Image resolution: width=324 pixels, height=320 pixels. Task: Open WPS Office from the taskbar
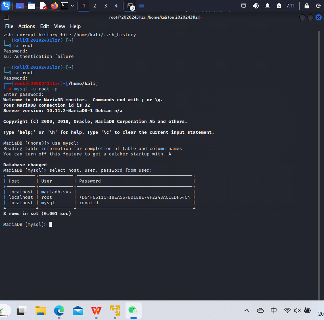pyautogui.click(x=96, y=310)
